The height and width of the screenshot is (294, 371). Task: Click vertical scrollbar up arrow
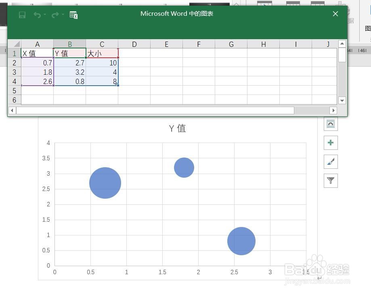click(342, 44)
